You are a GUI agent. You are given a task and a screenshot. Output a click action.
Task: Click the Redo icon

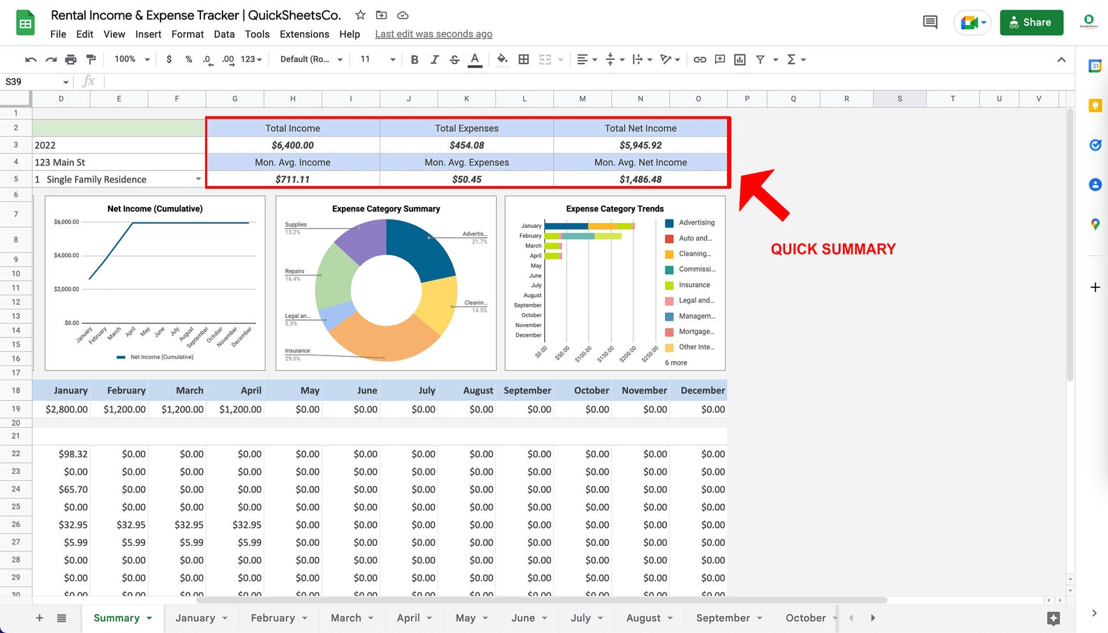(x=51, y=60)
